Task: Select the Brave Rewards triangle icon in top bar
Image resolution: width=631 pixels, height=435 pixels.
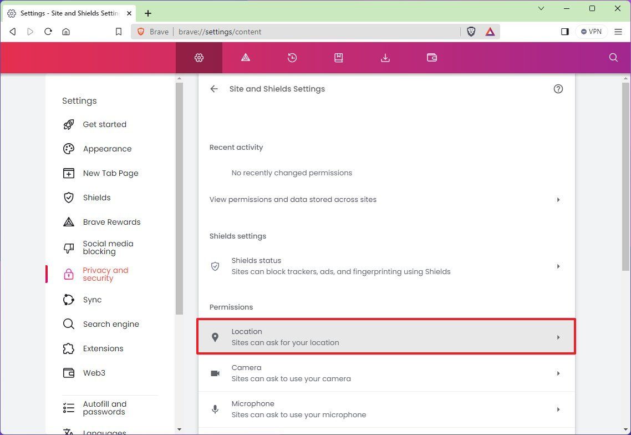Action: (246, 57)
